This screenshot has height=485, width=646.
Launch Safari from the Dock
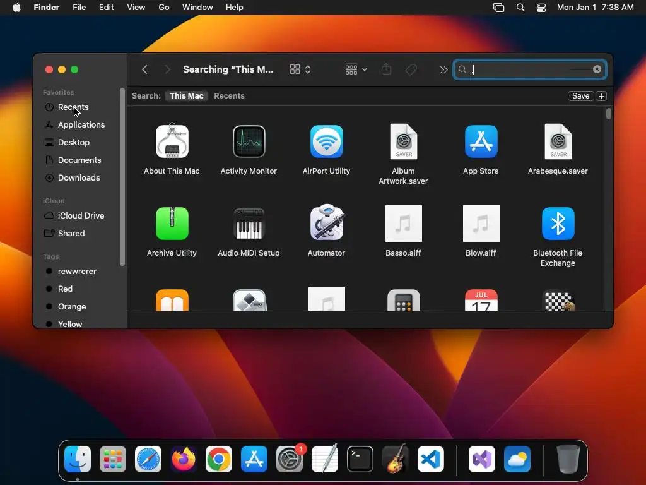point(148,459)
